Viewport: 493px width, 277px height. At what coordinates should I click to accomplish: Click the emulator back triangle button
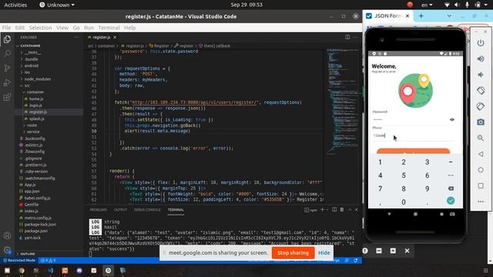(x=481, y=154)
